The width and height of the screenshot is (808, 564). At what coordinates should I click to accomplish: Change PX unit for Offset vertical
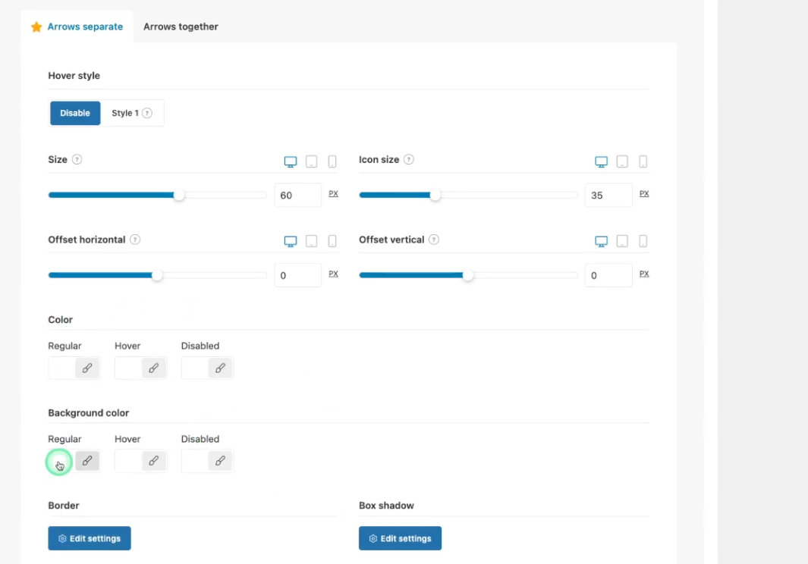(644, 274)
